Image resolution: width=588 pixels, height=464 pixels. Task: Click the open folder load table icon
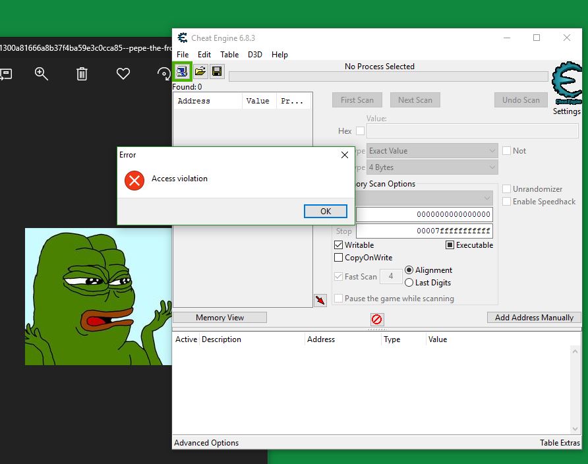click(200, 71)
